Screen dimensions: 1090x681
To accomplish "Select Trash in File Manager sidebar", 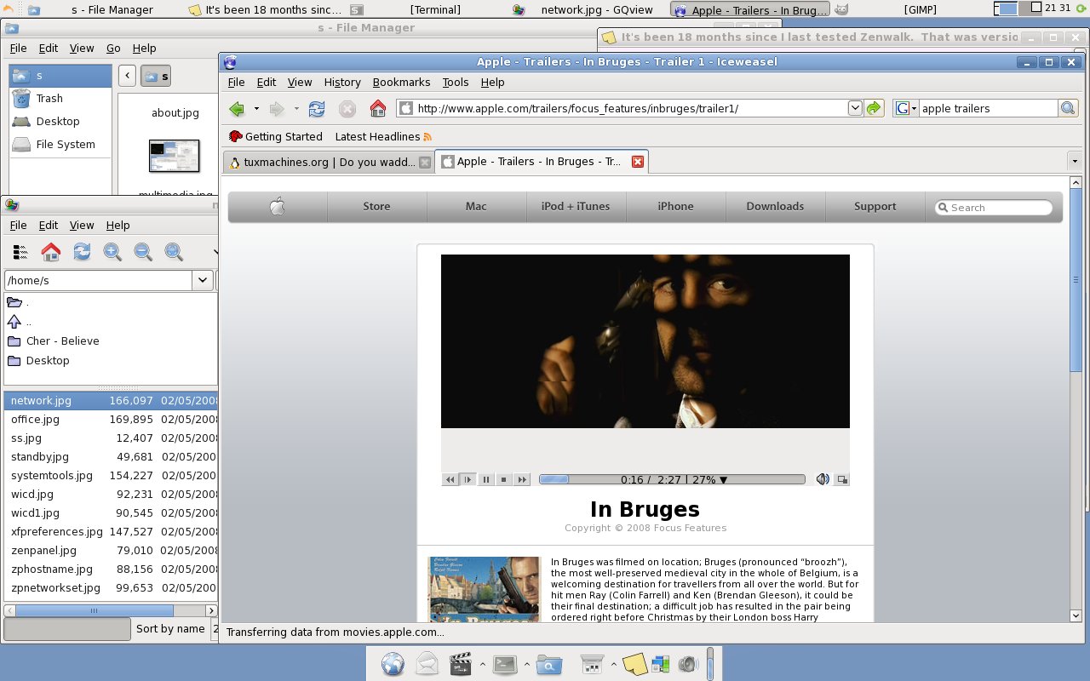I will (49, 98).
